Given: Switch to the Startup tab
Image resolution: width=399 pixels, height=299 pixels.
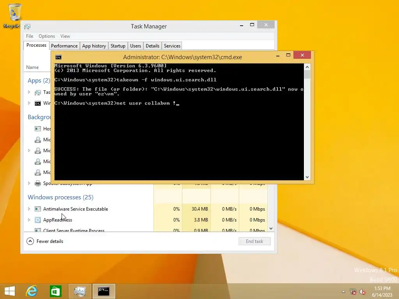Looking at the screenshot, I should (118, 46).
